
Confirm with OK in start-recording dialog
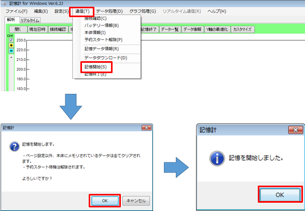(105, 201)
